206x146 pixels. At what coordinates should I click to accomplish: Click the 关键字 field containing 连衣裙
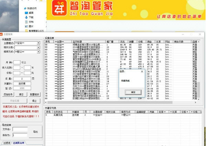coord(22,83)
